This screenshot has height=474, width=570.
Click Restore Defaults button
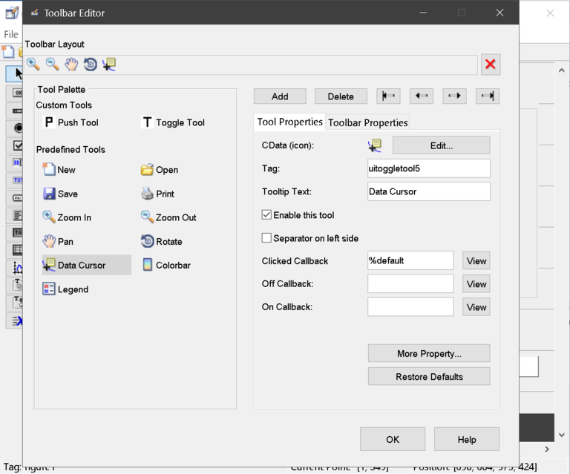pyautogui.click(x=429, y=377)
